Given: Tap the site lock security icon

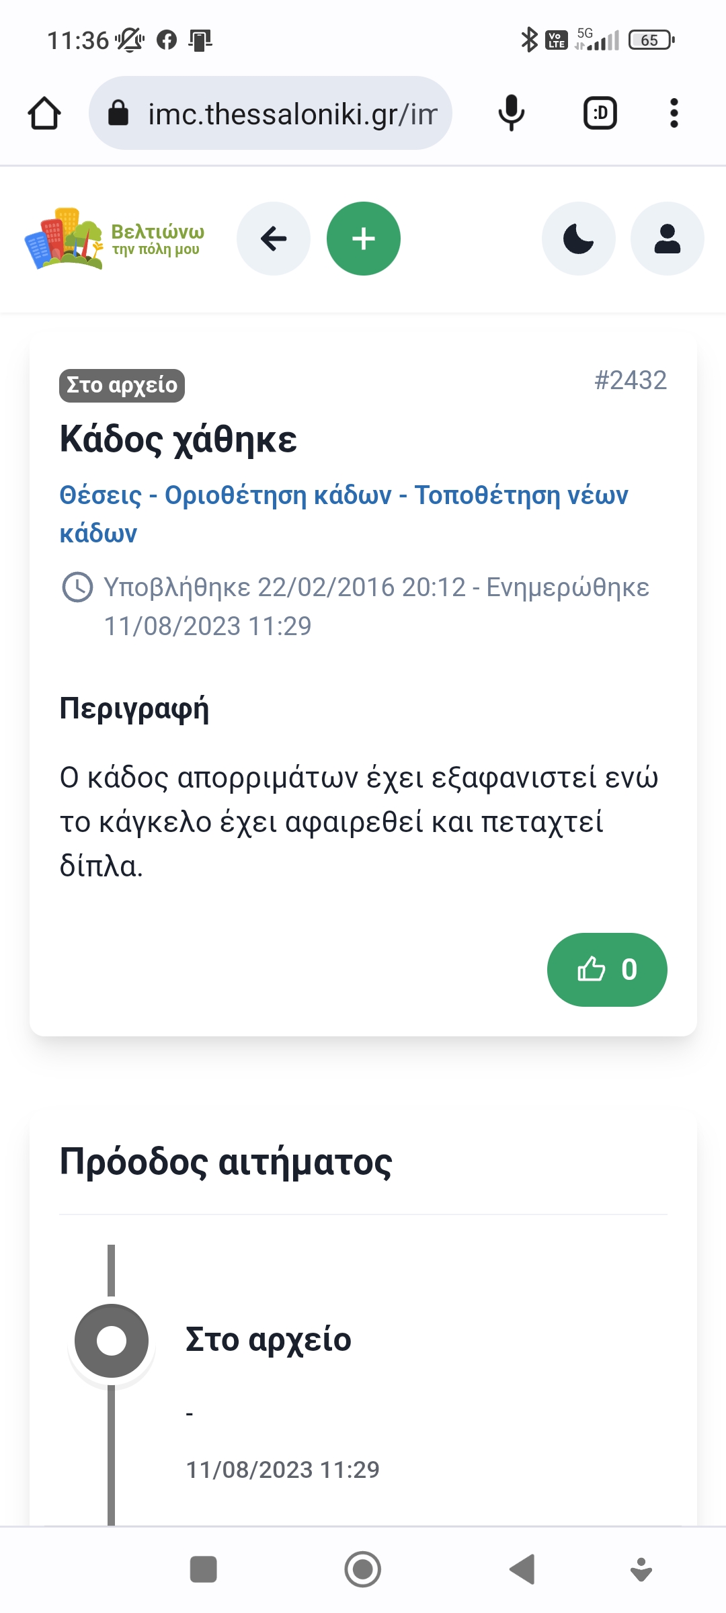Looking at the screenshot, I should (x=118, y=114).
